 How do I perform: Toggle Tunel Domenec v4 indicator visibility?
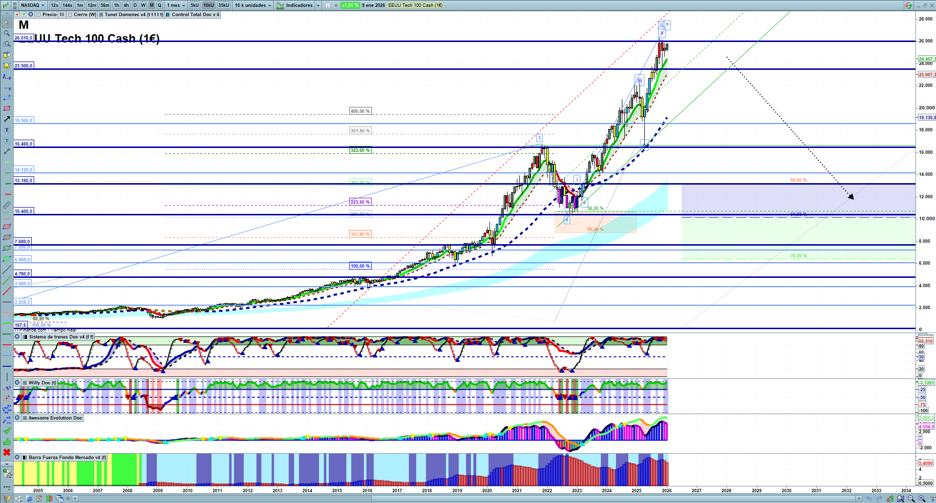[101, 15]
